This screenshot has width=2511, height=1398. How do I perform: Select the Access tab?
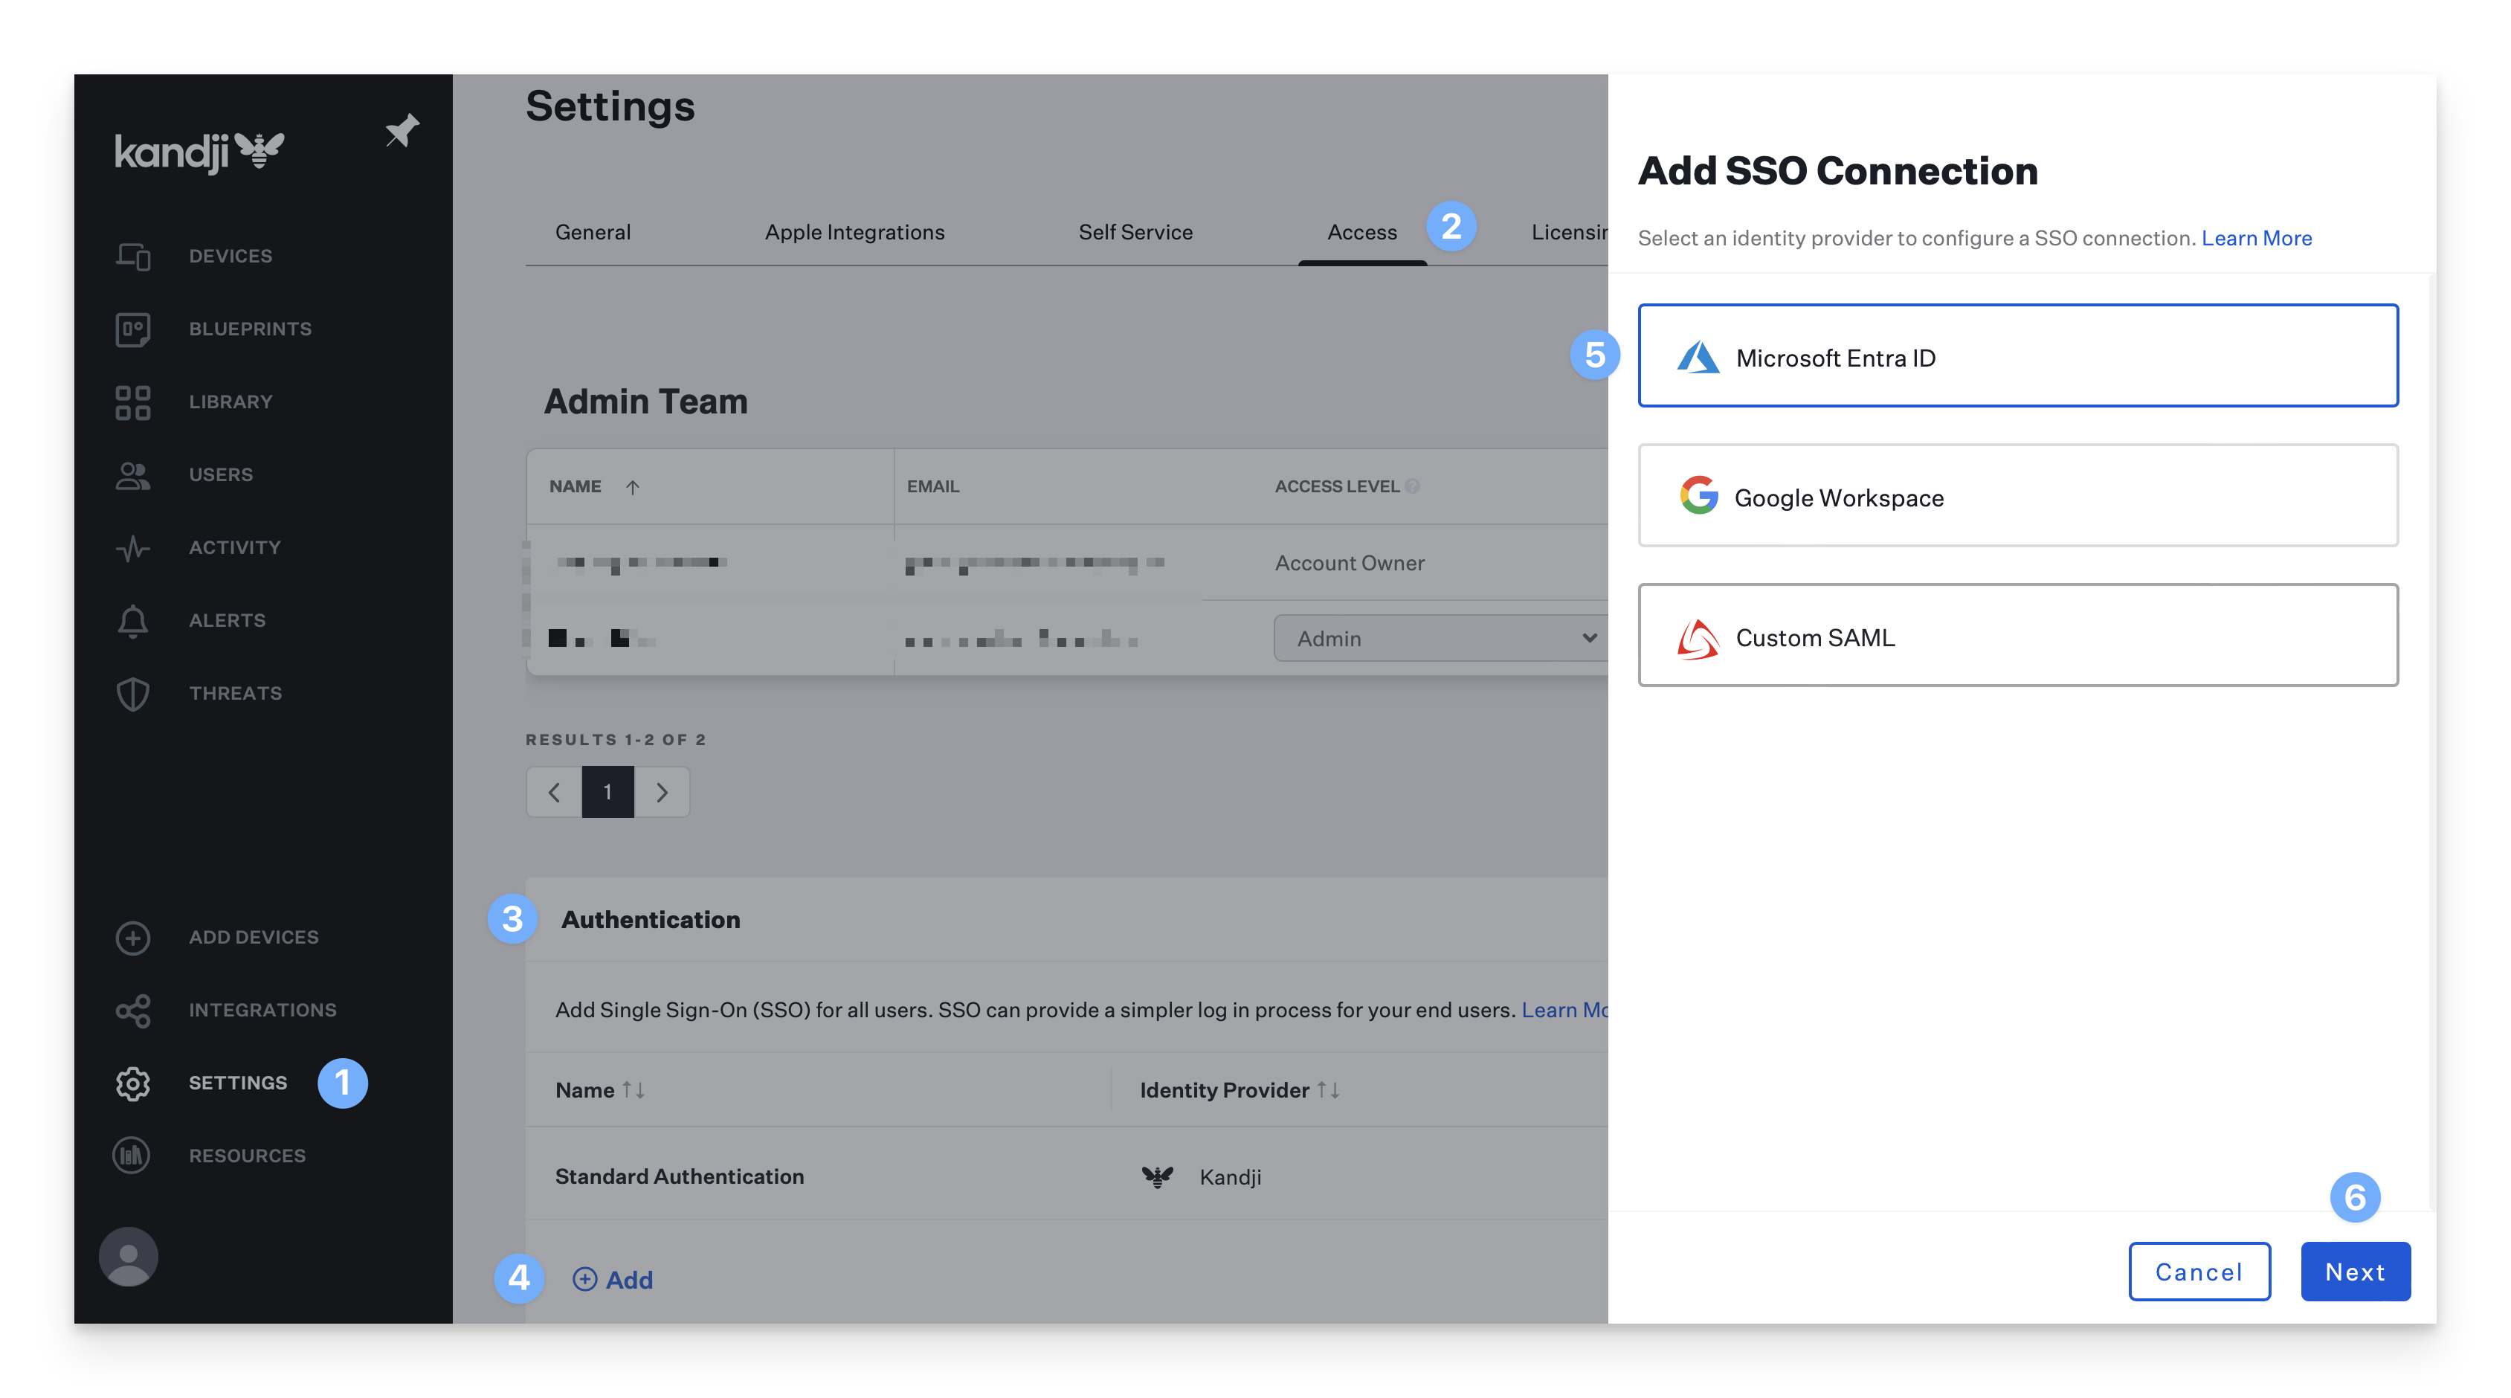[x=1361, y=232]
